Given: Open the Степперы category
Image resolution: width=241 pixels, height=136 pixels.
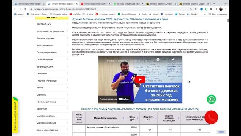Looking at the screenshot, I should [41, 95].
